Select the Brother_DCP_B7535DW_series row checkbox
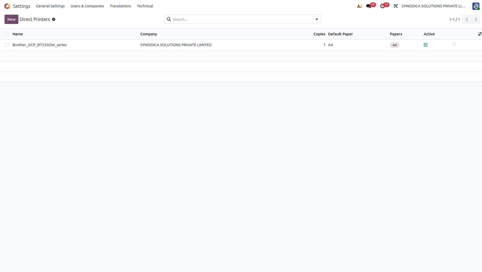 [7, 45]
